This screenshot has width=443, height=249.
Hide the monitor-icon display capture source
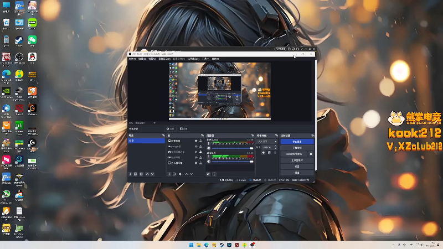click(196, 163)
